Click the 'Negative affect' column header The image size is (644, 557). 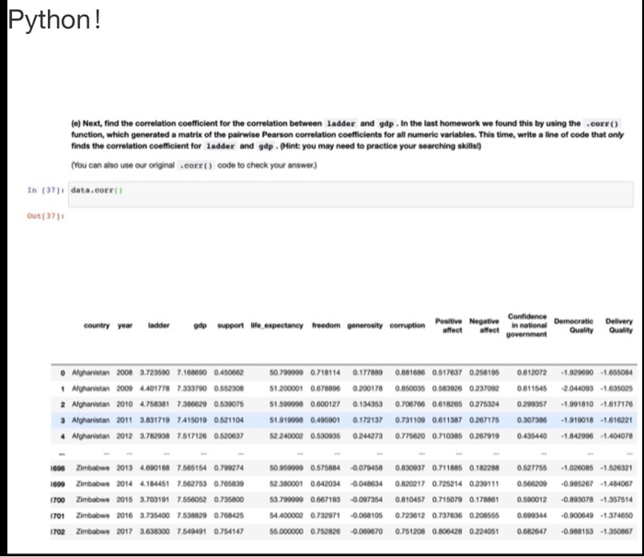coord(484,326)
